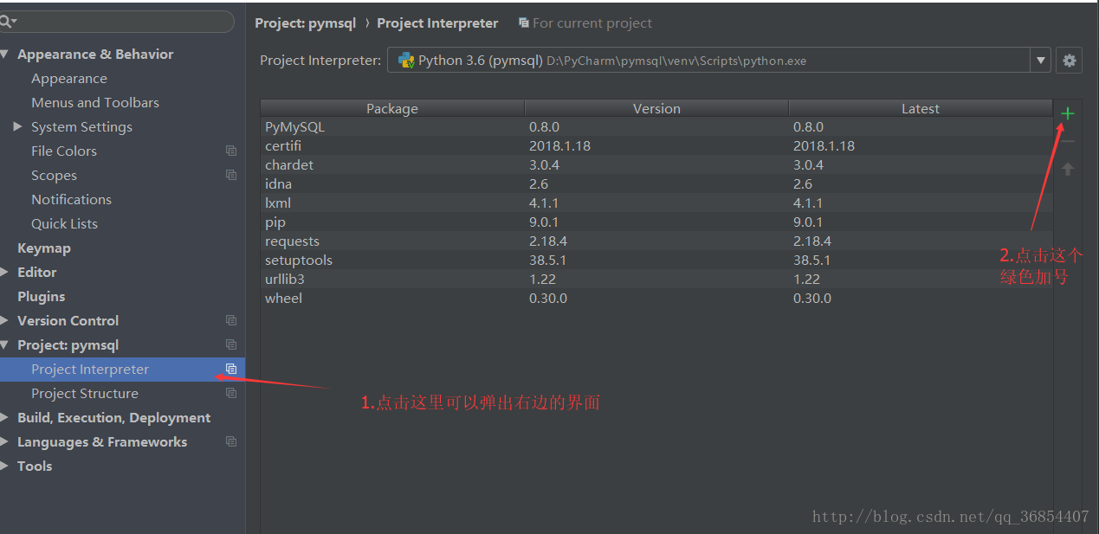The height and width of the screenshot is (534, 1099).
Task: Select the wheel package row
Action: (x=656, y=298)
